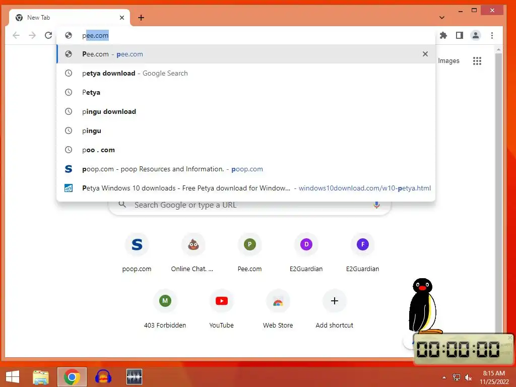Reload the page with the refresh icon
This screenshot has height=387, width=516.
[x=48, y=35]
